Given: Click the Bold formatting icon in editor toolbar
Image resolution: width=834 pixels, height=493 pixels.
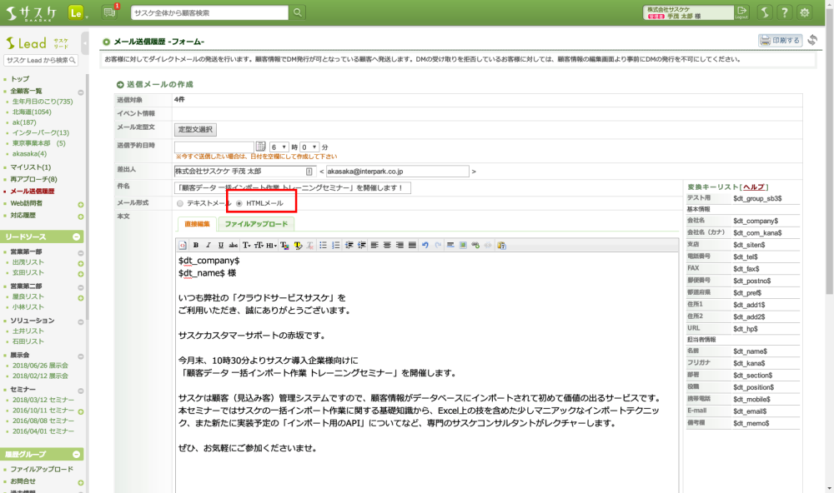Looking at the screenshot, I should pyautogui.click(x=196, y=245).
